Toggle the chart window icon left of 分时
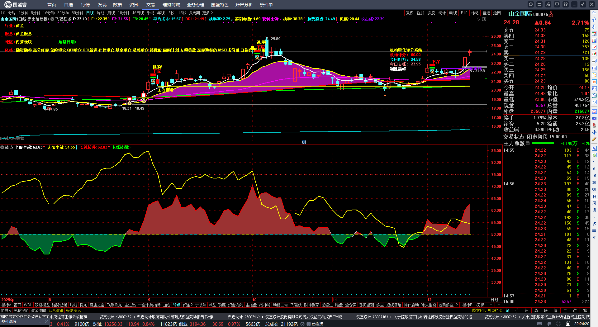 (x=3, y=13)
